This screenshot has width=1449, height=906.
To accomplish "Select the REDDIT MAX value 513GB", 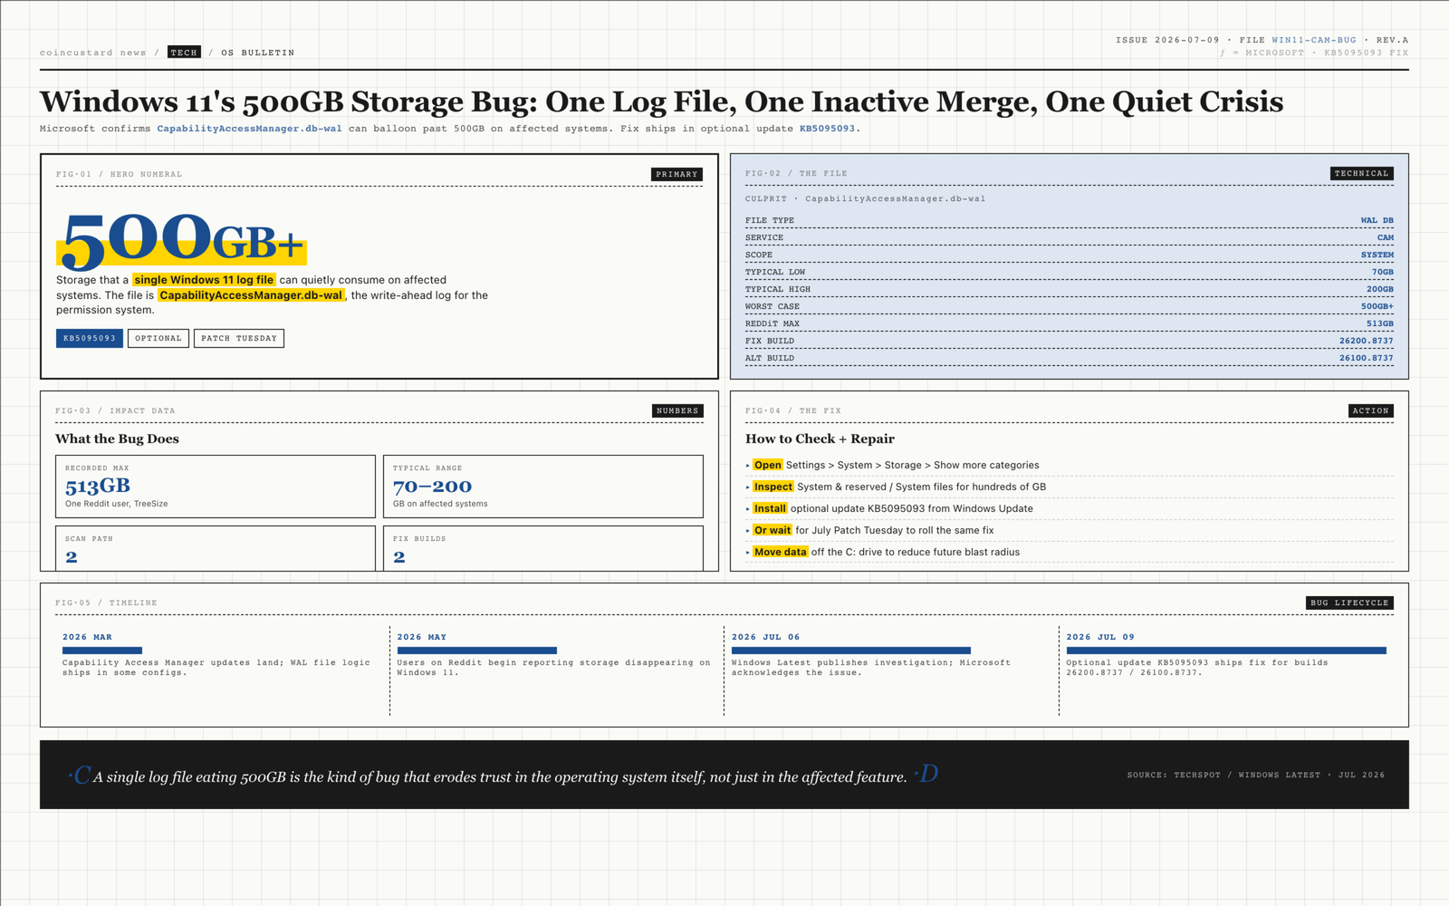I will pos(1380,323).
